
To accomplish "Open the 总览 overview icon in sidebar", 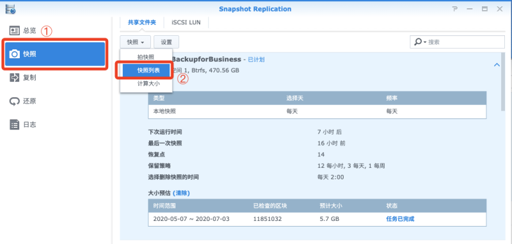I will tap(15, 31).
